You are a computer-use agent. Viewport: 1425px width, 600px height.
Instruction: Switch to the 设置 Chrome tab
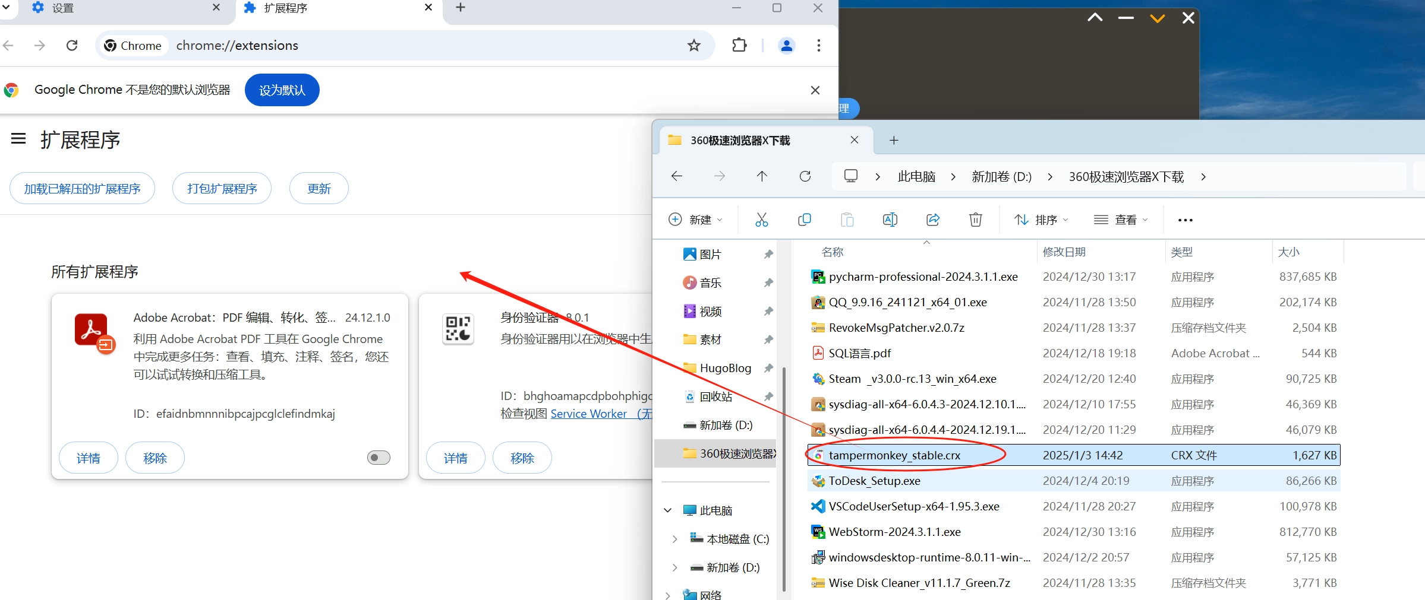(x=118, y=8)
